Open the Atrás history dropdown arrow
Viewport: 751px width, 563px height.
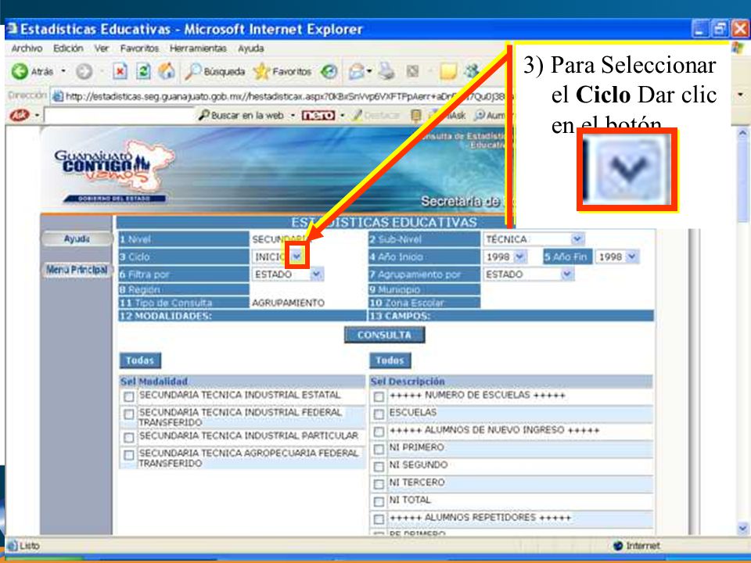(63, 72)
